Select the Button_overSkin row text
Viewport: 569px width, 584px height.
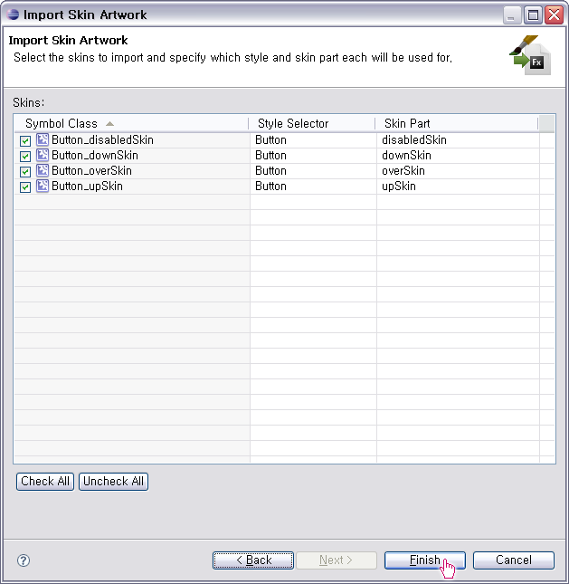[91, 170]
